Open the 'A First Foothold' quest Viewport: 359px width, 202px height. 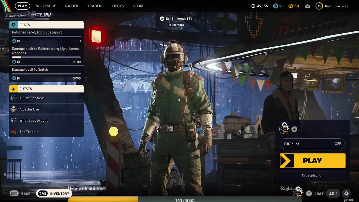(46, 98)
